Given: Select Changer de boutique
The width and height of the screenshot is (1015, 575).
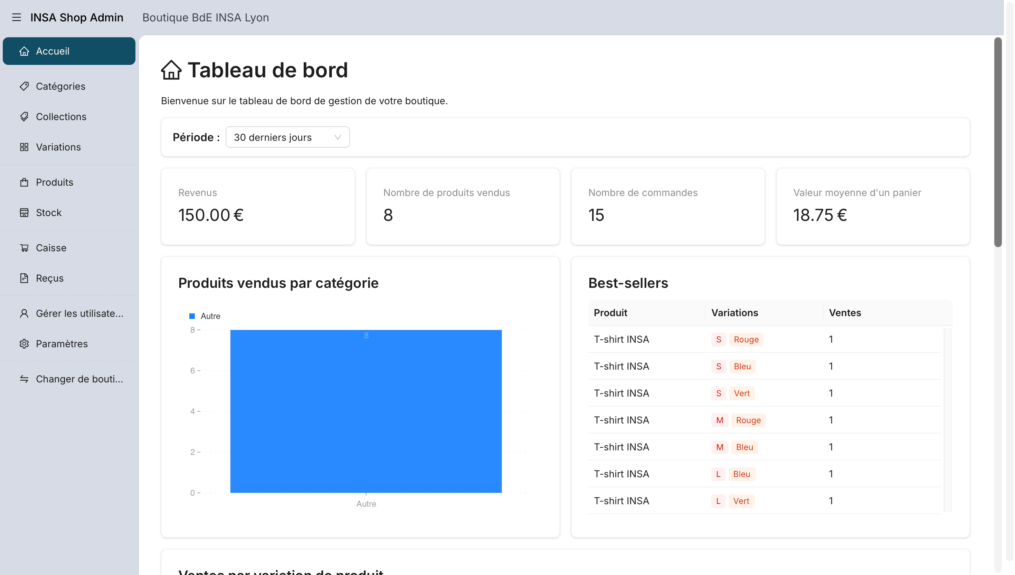Looking at the screenshot, I should (69, 379).
